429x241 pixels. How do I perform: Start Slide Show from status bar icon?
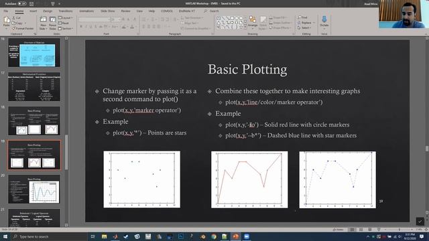coord(379,230)
